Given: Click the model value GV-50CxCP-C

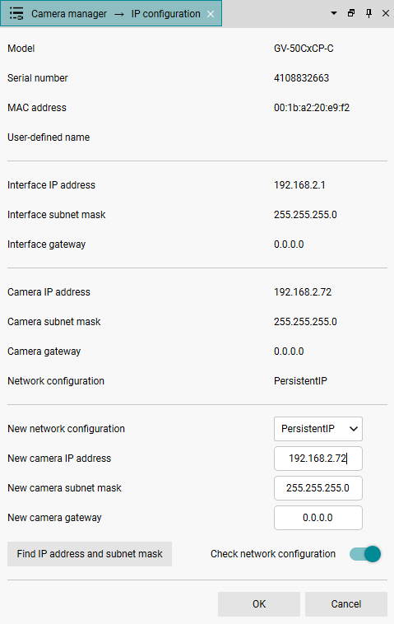Looking at the screenshot, I should pos(304,49).
